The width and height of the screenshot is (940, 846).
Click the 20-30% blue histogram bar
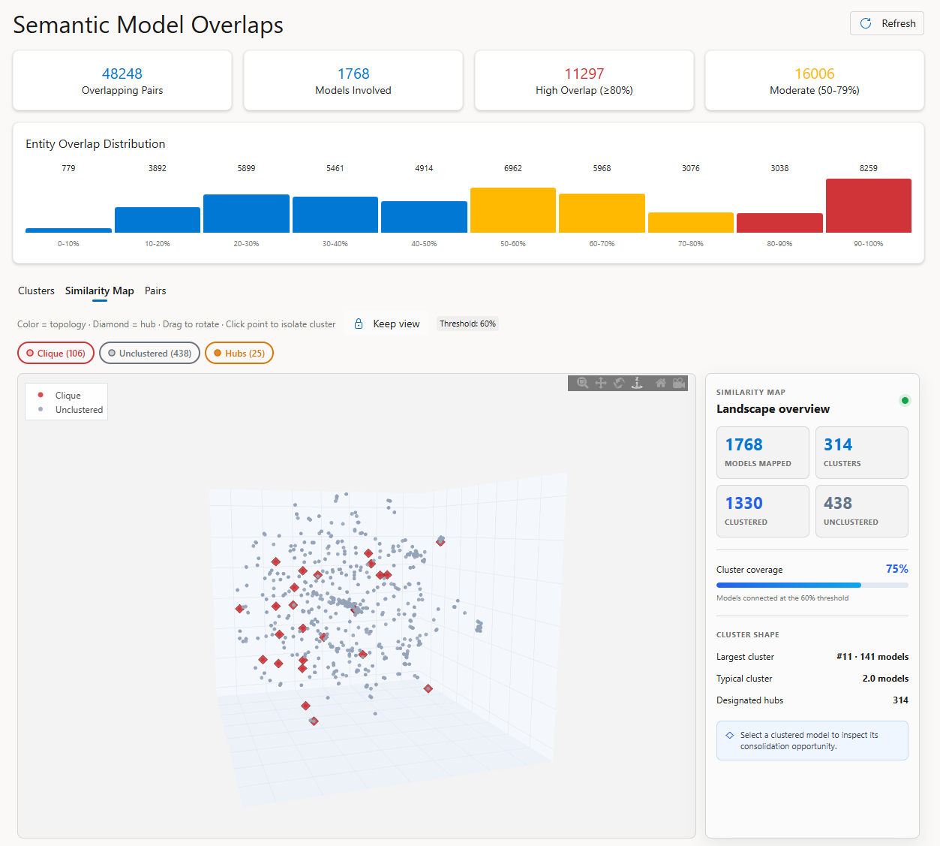(x=246, y=213)
